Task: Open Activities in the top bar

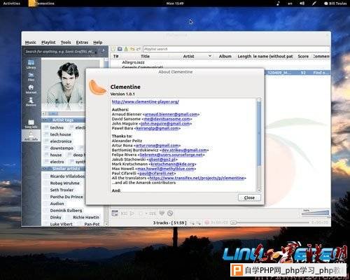Action: tap(11, 3)
